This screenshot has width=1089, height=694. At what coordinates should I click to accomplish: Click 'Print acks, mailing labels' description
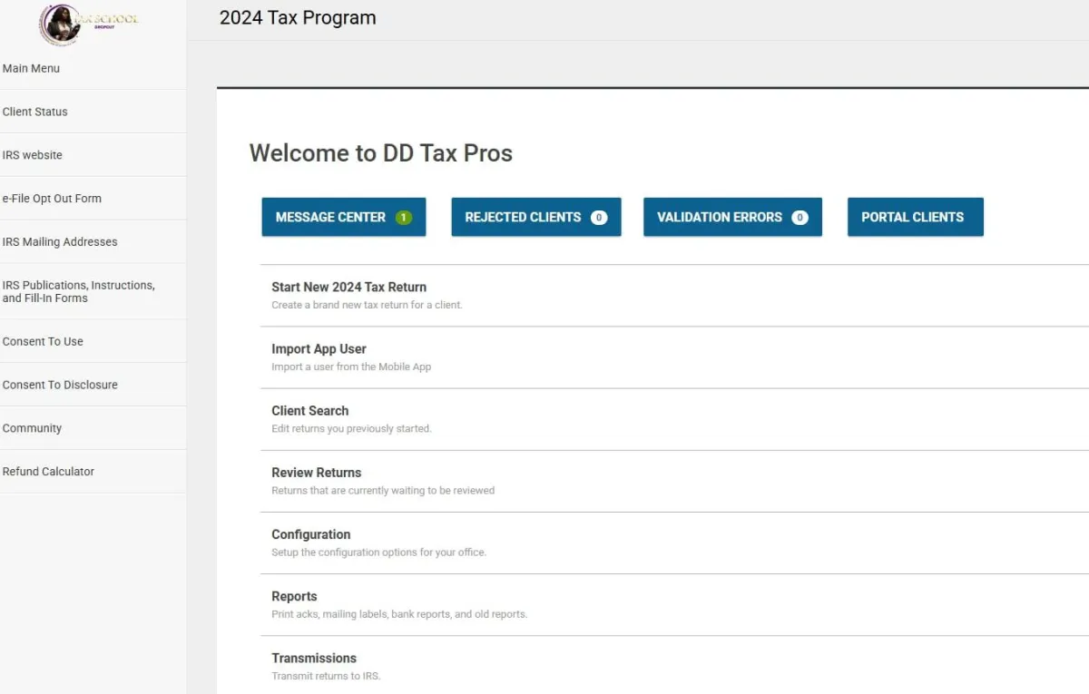tap(399, 614)
